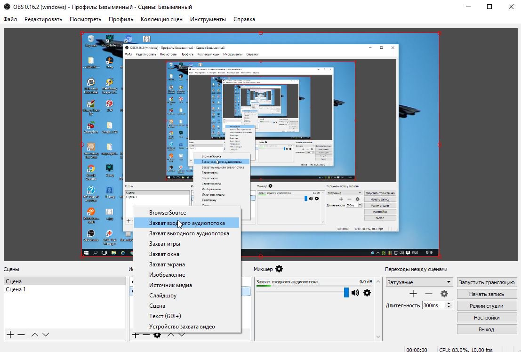Select the Сцена row in the scenes list

(65, 281)
